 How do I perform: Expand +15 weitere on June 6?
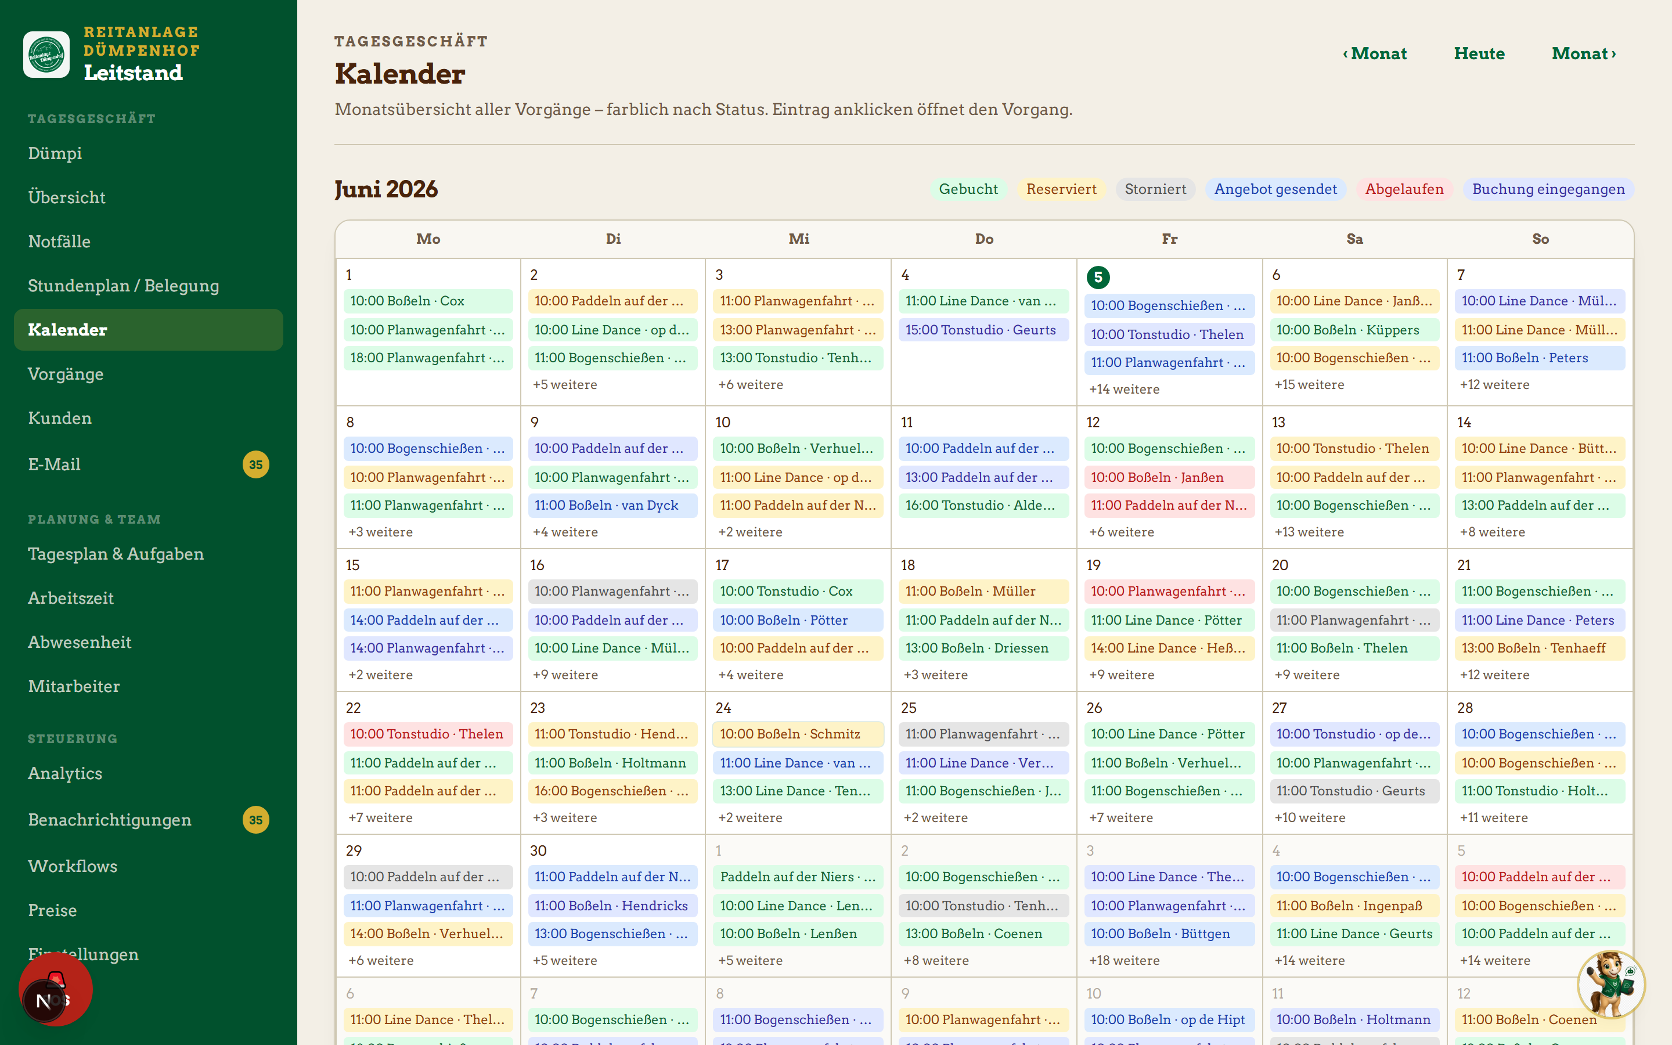pos(1309,384)
